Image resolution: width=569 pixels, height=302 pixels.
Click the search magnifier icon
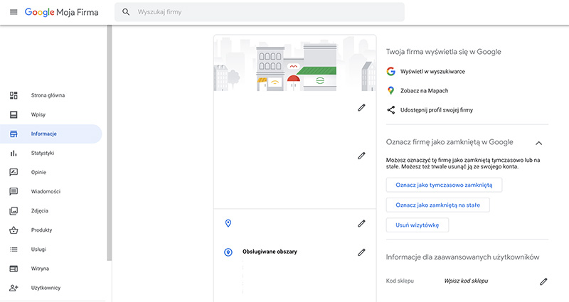click(x=126, y=12)
